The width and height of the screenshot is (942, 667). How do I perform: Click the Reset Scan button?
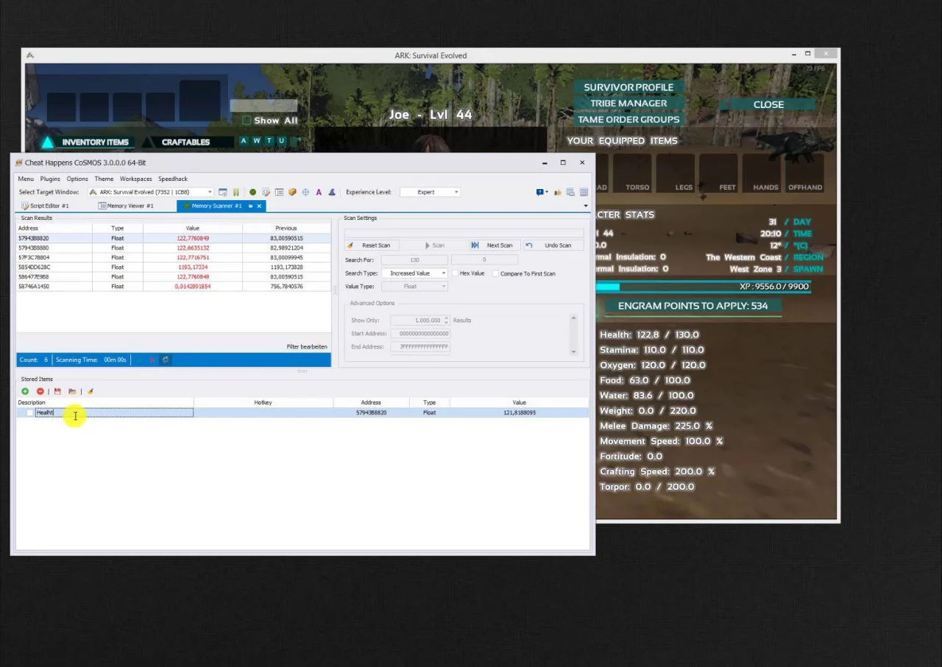[371, 245]
